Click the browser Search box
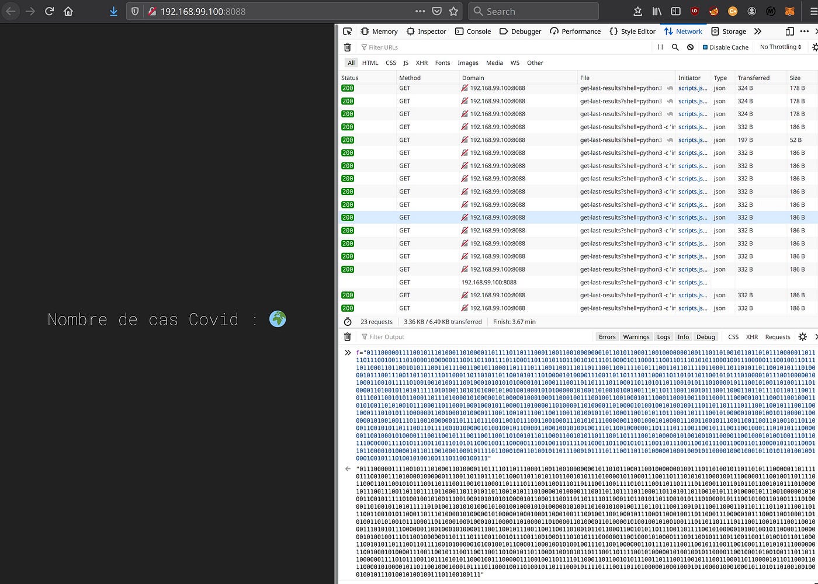Image resolution: width=818 pixels, height=584 pixels. point(533,11)
